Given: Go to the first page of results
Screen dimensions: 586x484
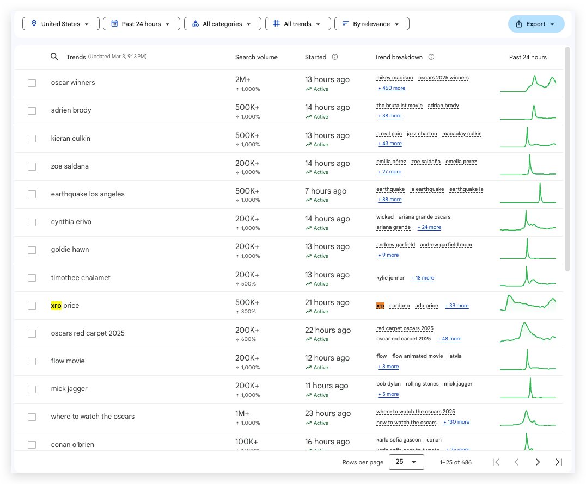Looking at the screenshot, I should [496, 462].
